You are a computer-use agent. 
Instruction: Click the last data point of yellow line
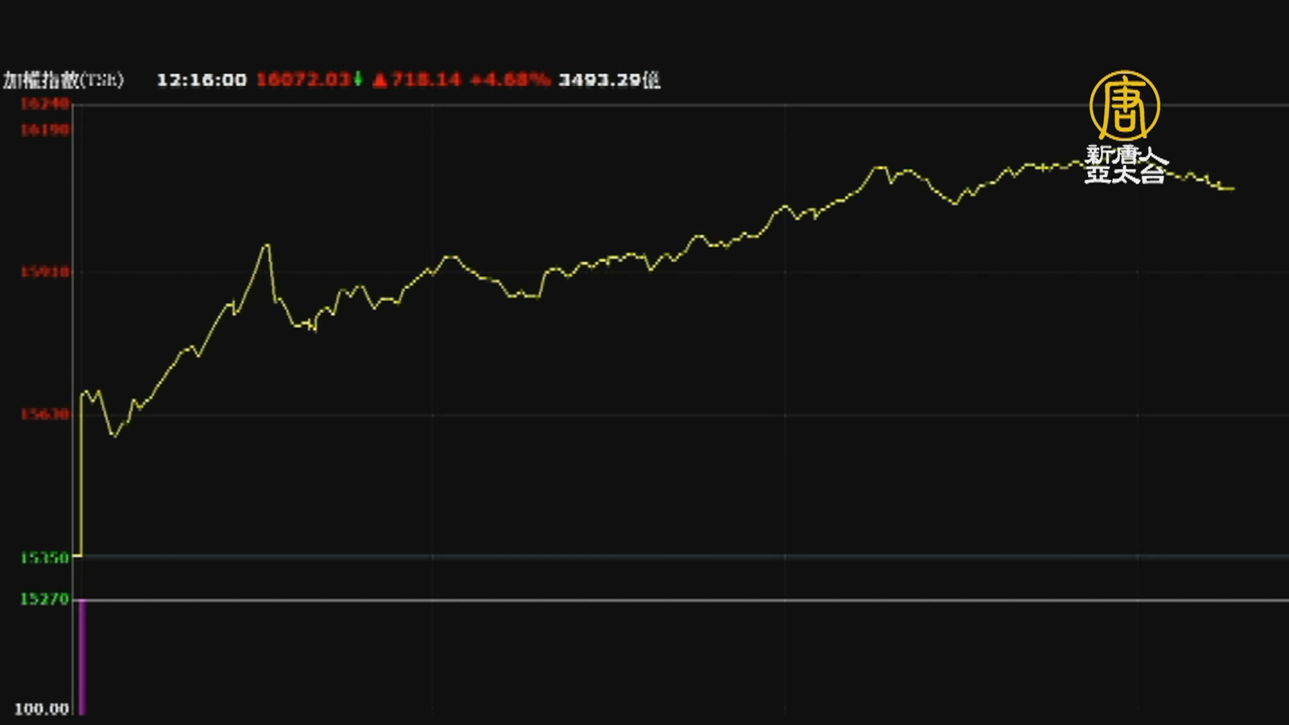[1233, 189]
